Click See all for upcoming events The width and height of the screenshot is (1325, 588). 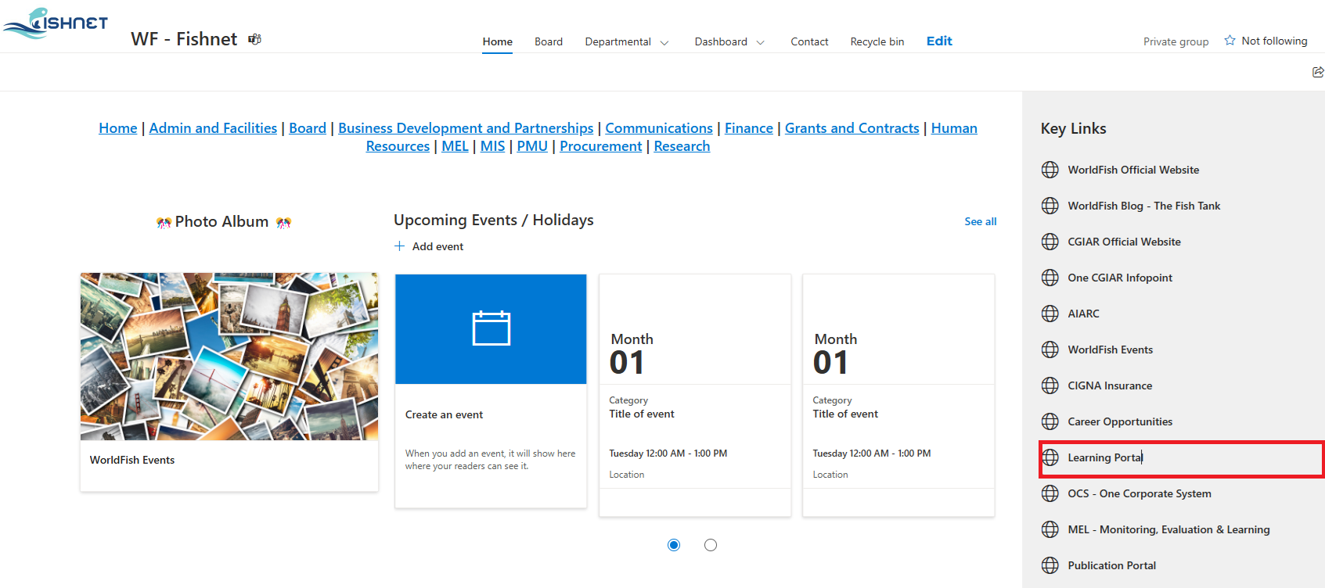pyautogui.click(x=980, y=222)
